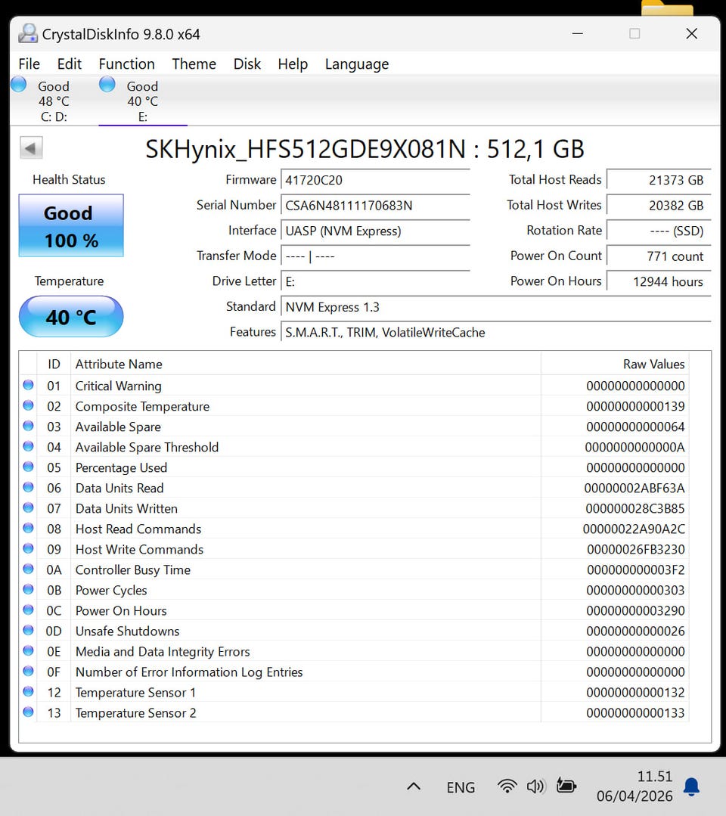This screenshot has height=816, width=726.
Task: Click the status orb for Media and Data Integrity Errors
Action: (x=28, y=650)
